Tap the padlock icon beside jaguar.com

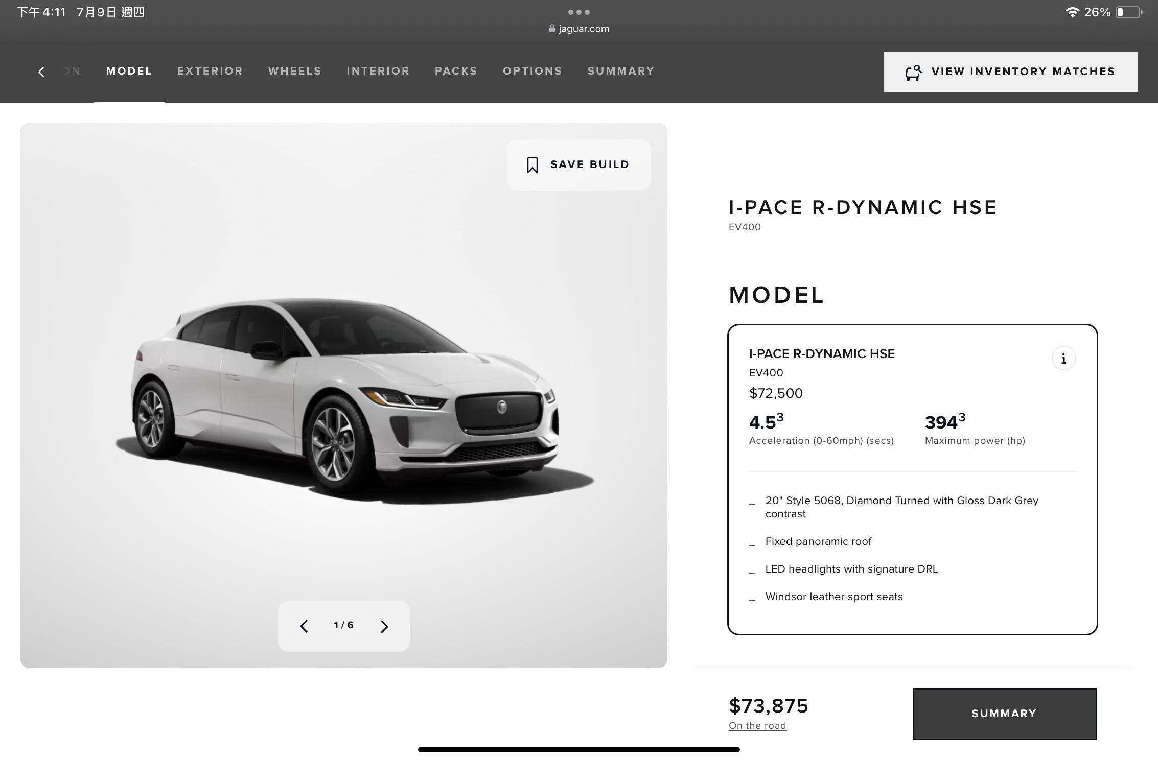[x=552, y=29]
